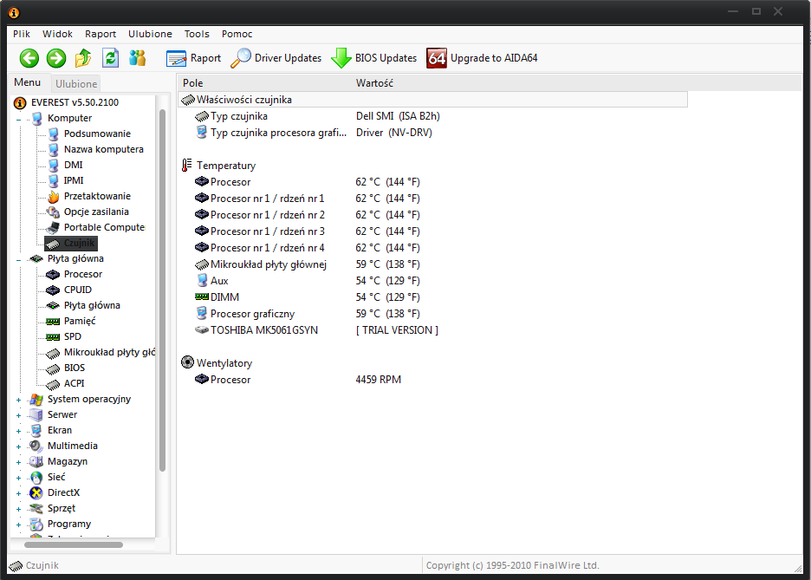The image size is (811, 580).
Task: Collapse the Komputer tree node
Action: tap(18, 120)
